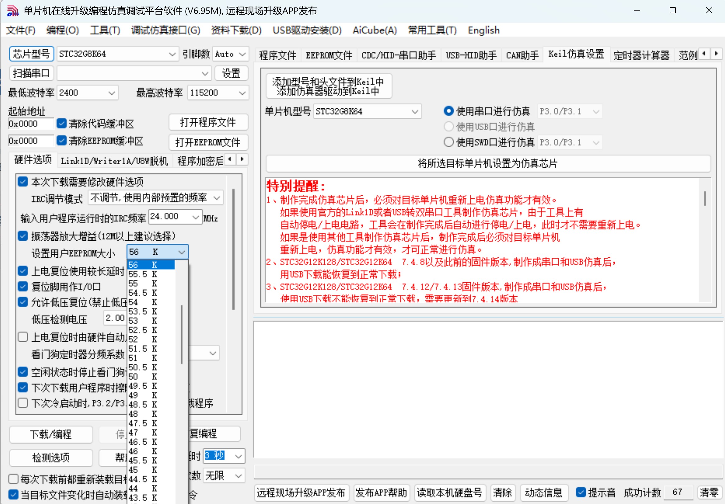Click 打开程序文件 button
The width and height of the screenshot is (725, 504).
[x=208, y=122]
